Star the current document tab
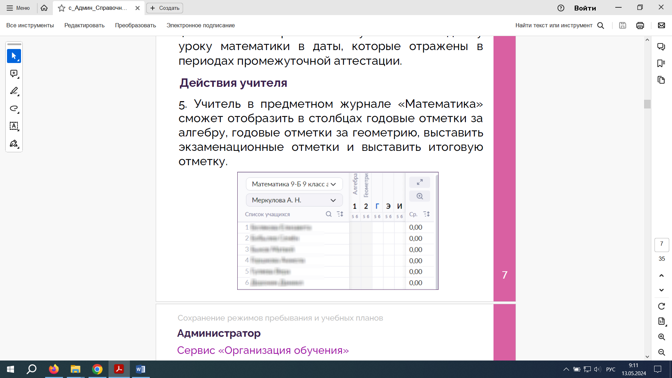Viewport: 672px width, 378px height. [62, 8]
